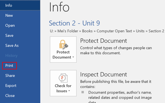Open the Print menu item
Image resolution: width=165 pixels, height=103 pixels.
(10, 66)
